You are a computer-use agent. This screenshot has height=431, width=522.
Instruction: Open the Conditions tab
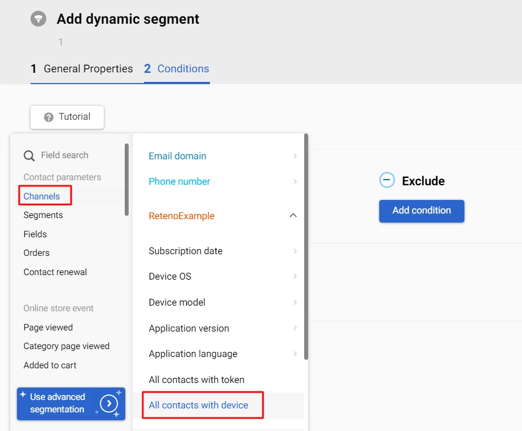[177, 69]
